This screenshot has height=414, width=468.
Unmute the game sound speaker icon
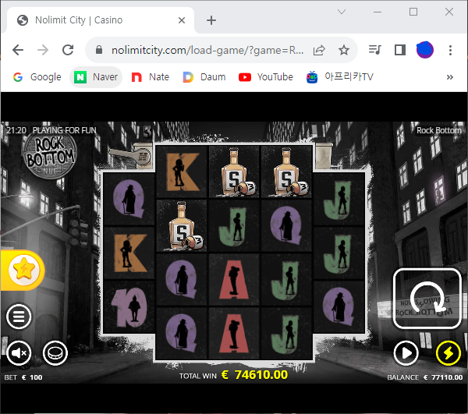[19, 353]
